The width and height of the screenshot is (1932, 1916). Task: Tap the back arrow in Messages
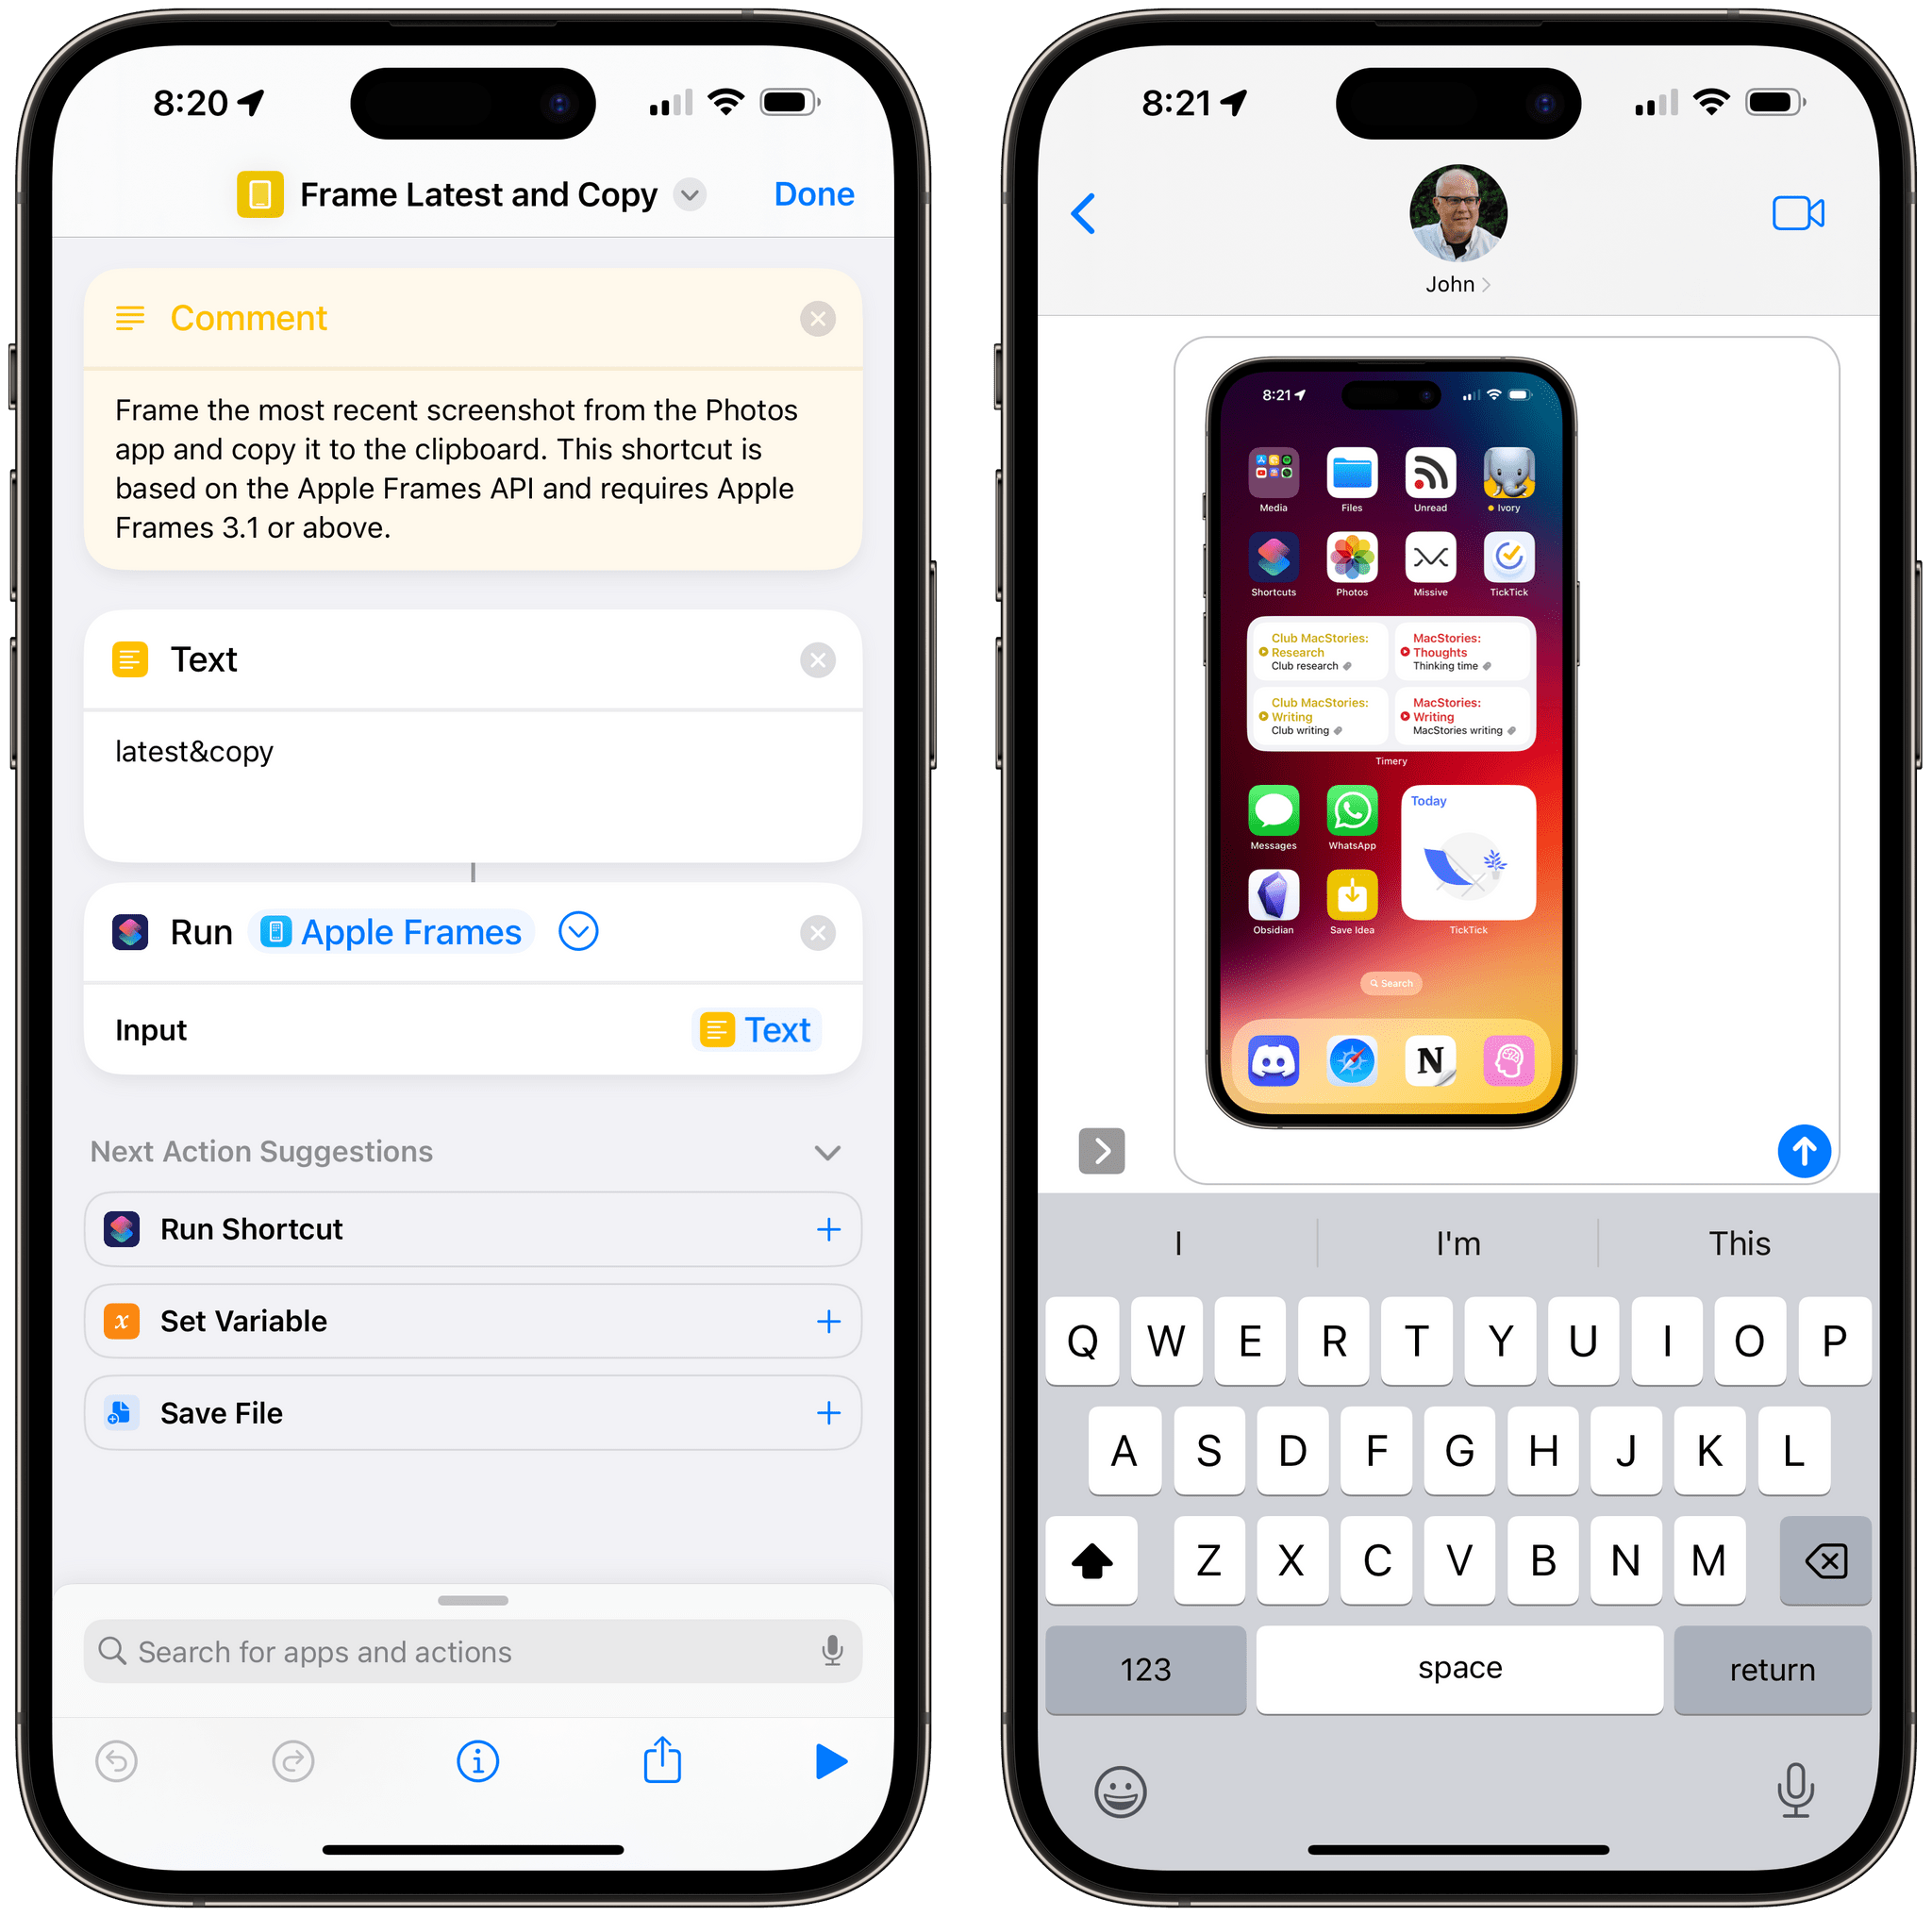(x=1090, y=216)
